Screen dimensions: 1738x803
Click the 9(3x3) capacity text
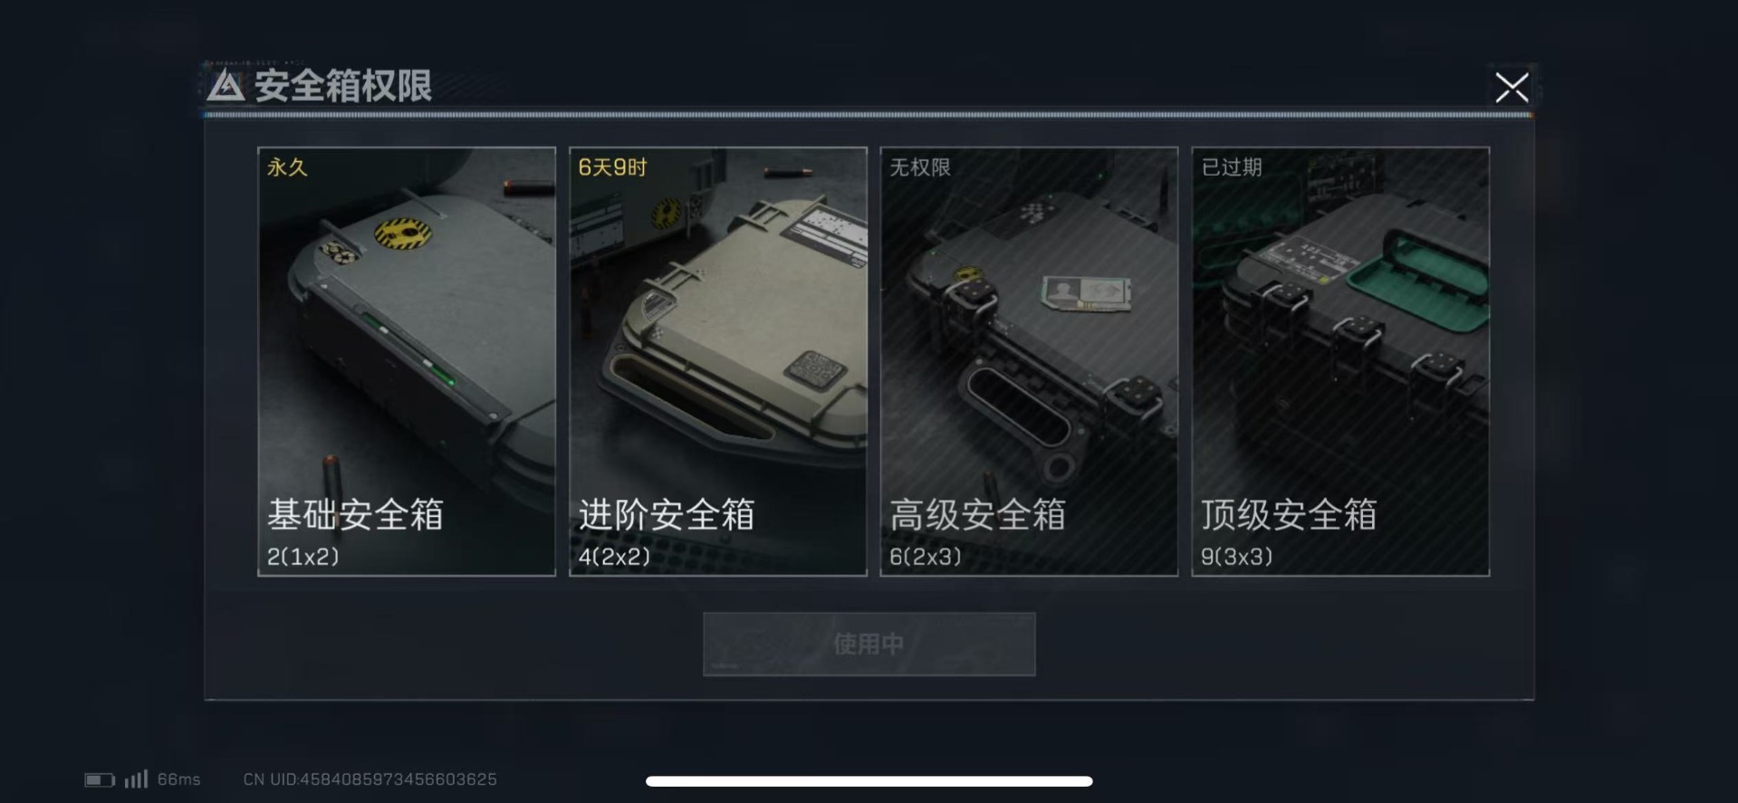[x=1236, y=557]
